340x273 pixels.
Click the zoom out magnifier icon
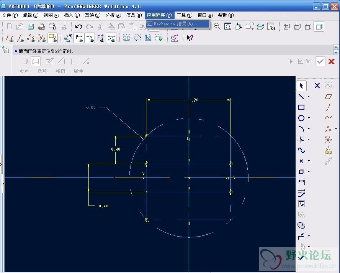click(217, 26)
